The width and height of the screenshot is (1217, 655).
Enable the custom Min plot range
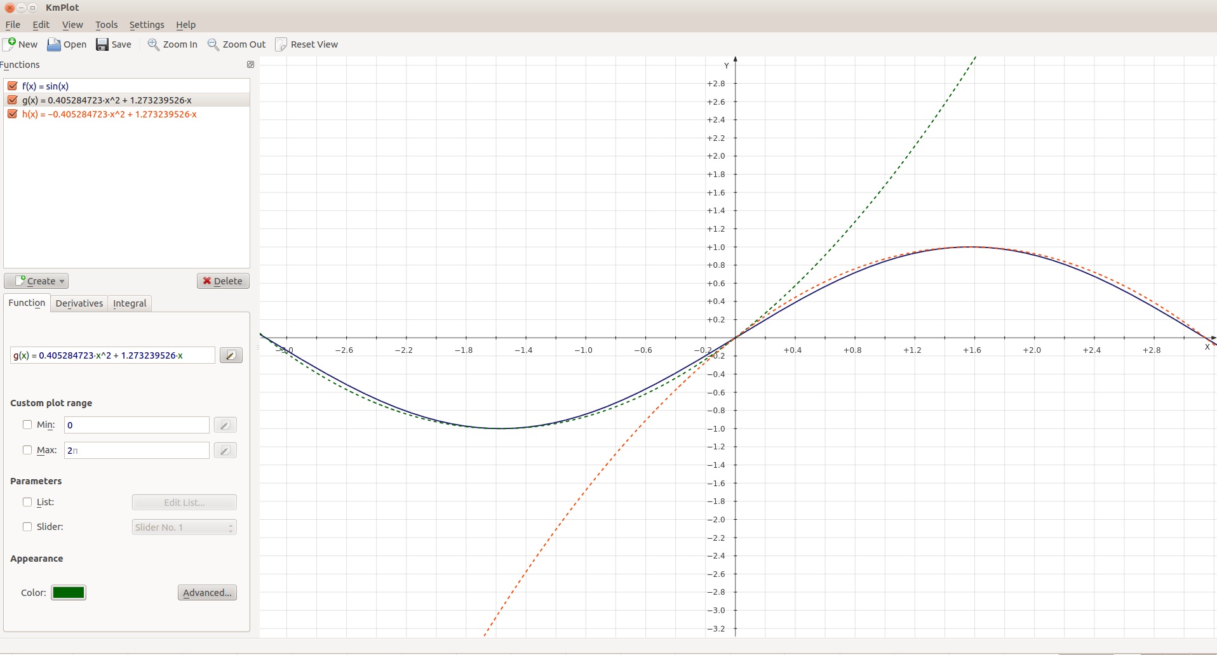tap(27, 425)
